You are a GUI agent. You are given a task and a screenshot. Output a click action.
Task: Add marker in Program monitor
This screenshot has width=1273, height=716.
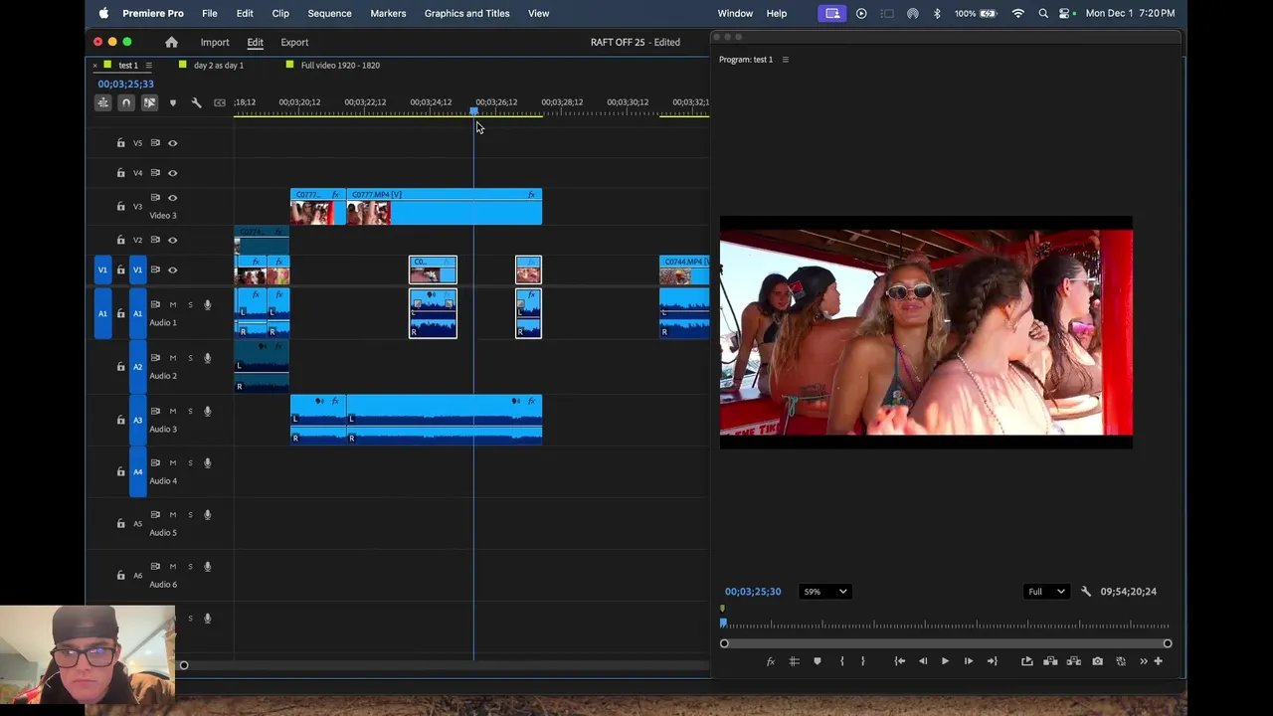(x=818, y=661)
